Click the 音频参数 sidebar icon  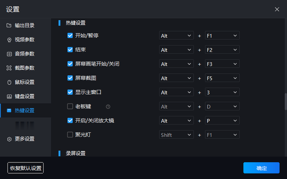pos(9,54)
